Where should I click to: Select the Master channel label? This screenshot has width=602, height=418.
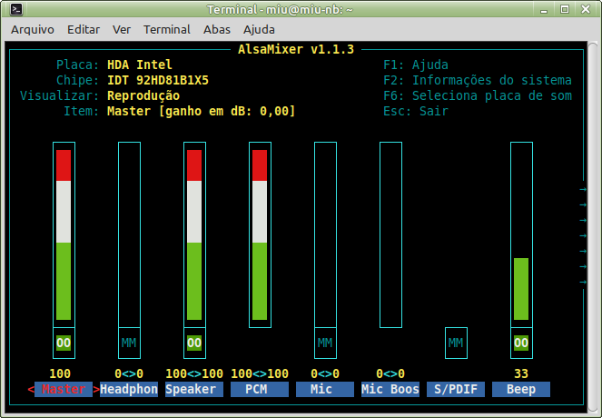[x=64, y=389]
